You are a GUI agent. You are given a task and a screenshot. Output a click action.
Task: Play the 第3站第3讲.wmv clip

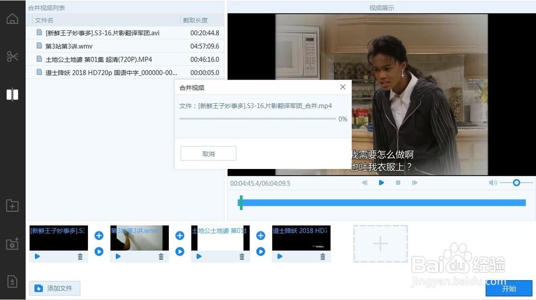pyautogui.click(x=118, y=256)
